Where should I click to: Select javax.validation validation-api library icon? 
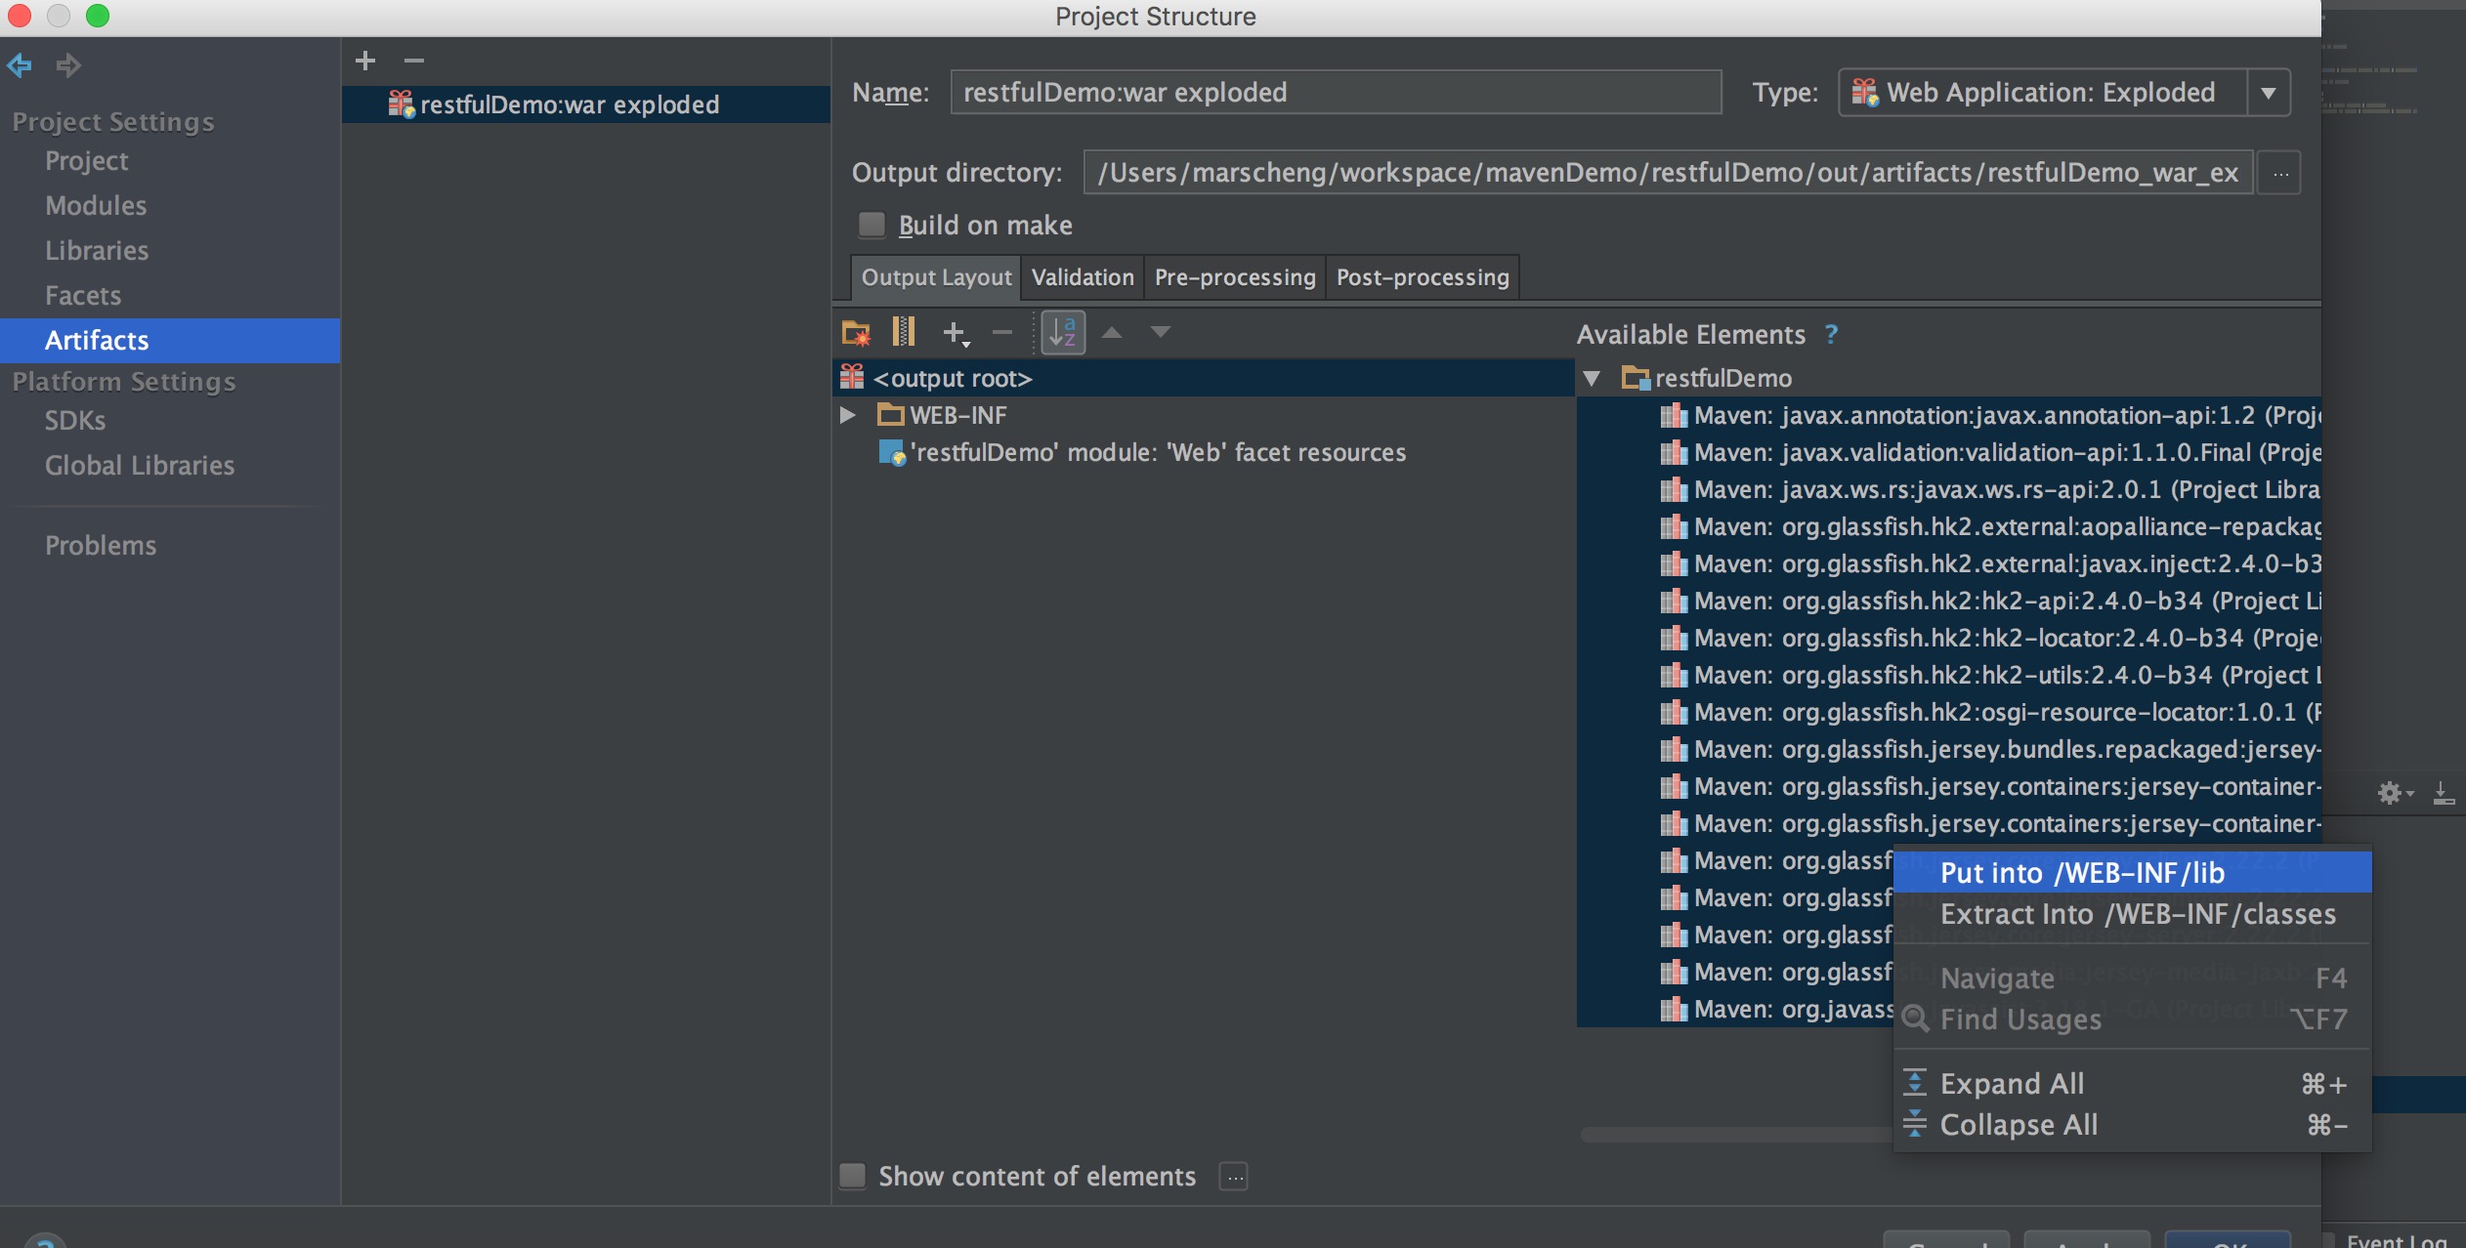pos(1674,453)
